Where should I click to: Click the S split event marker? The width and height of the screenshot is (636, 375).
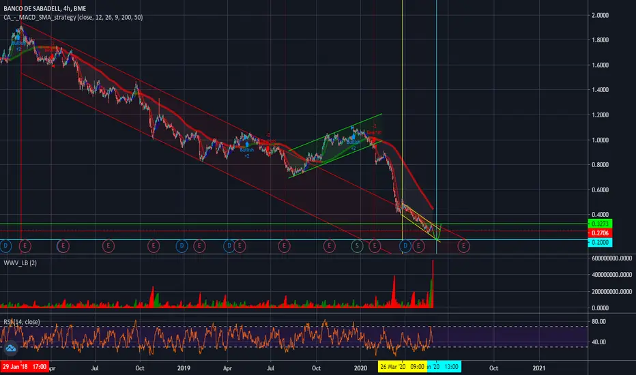[357, 245]
